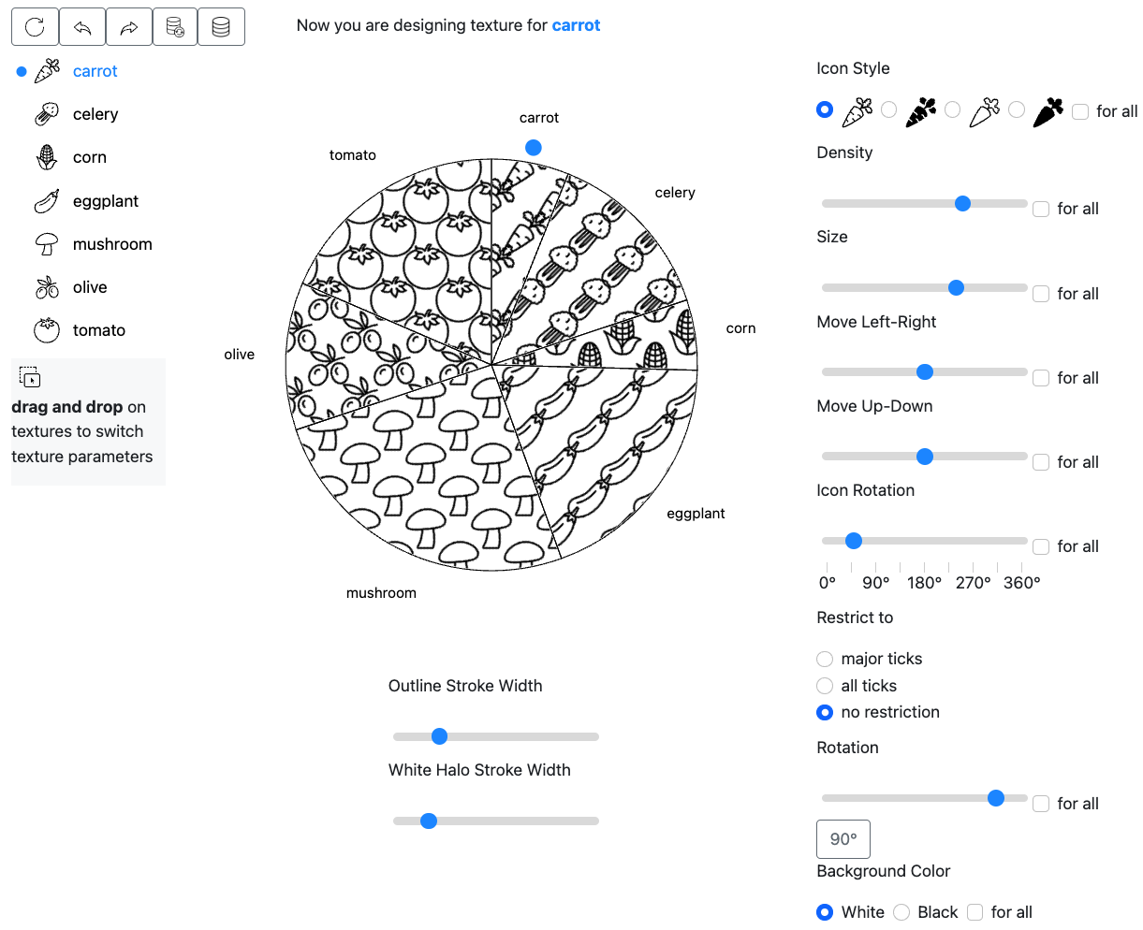Click the reset/refresh circular arrow button
This screenshot has height=930, width=1143.
[35, 27]
